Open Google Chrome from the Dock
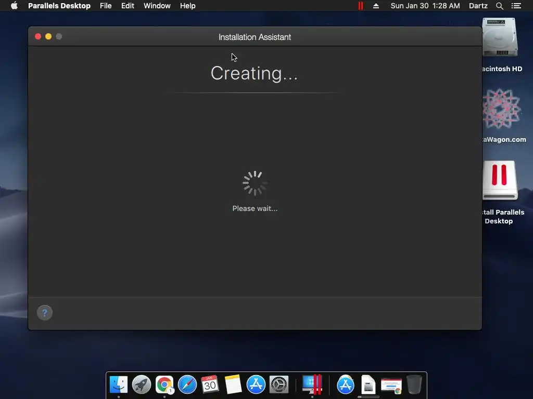This screenshot has width=533, height=399. (x=164, y=384)
